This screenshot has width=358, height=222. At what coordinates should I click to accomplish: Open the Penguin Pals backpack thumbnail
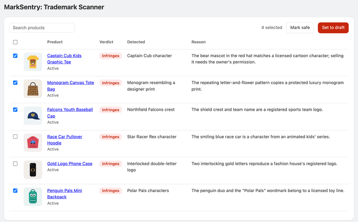point(33,197)
